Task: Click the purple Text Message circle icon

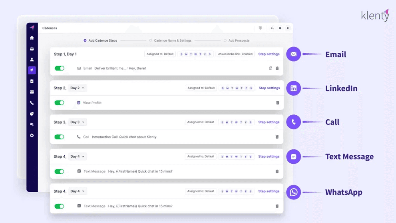Action: pyautogui.click(x=293, y=157)
